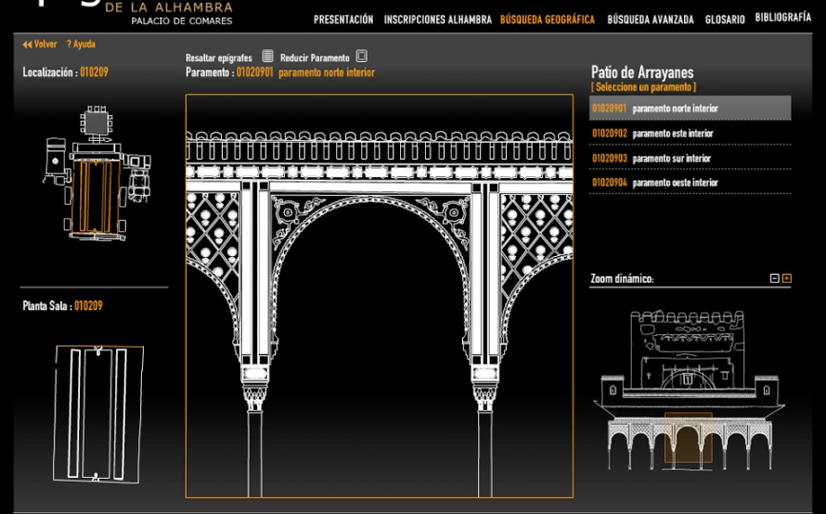Click the Zoom dinámico label

(621, 279)
